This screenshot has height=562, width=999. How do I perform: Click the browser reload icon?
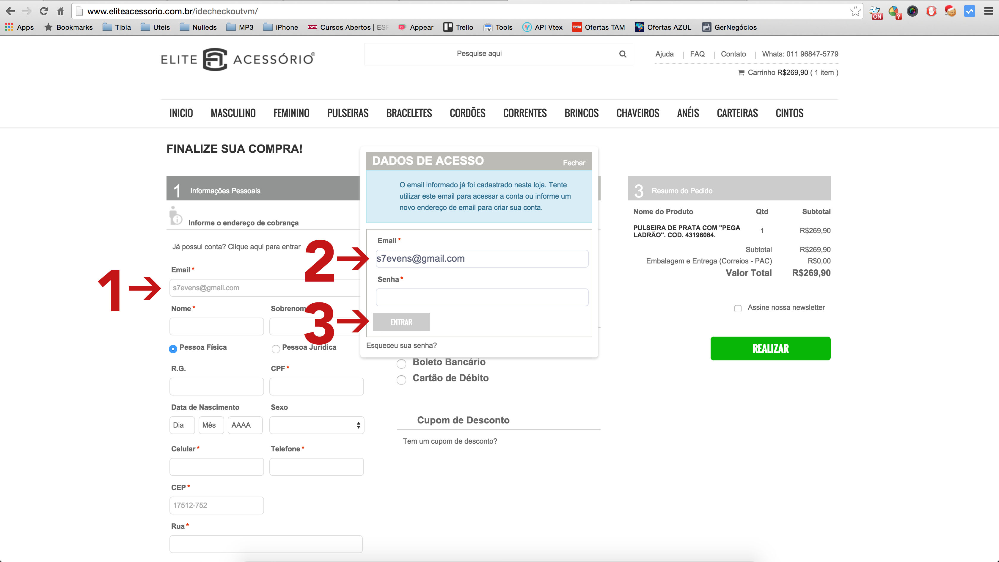[44, 11]
